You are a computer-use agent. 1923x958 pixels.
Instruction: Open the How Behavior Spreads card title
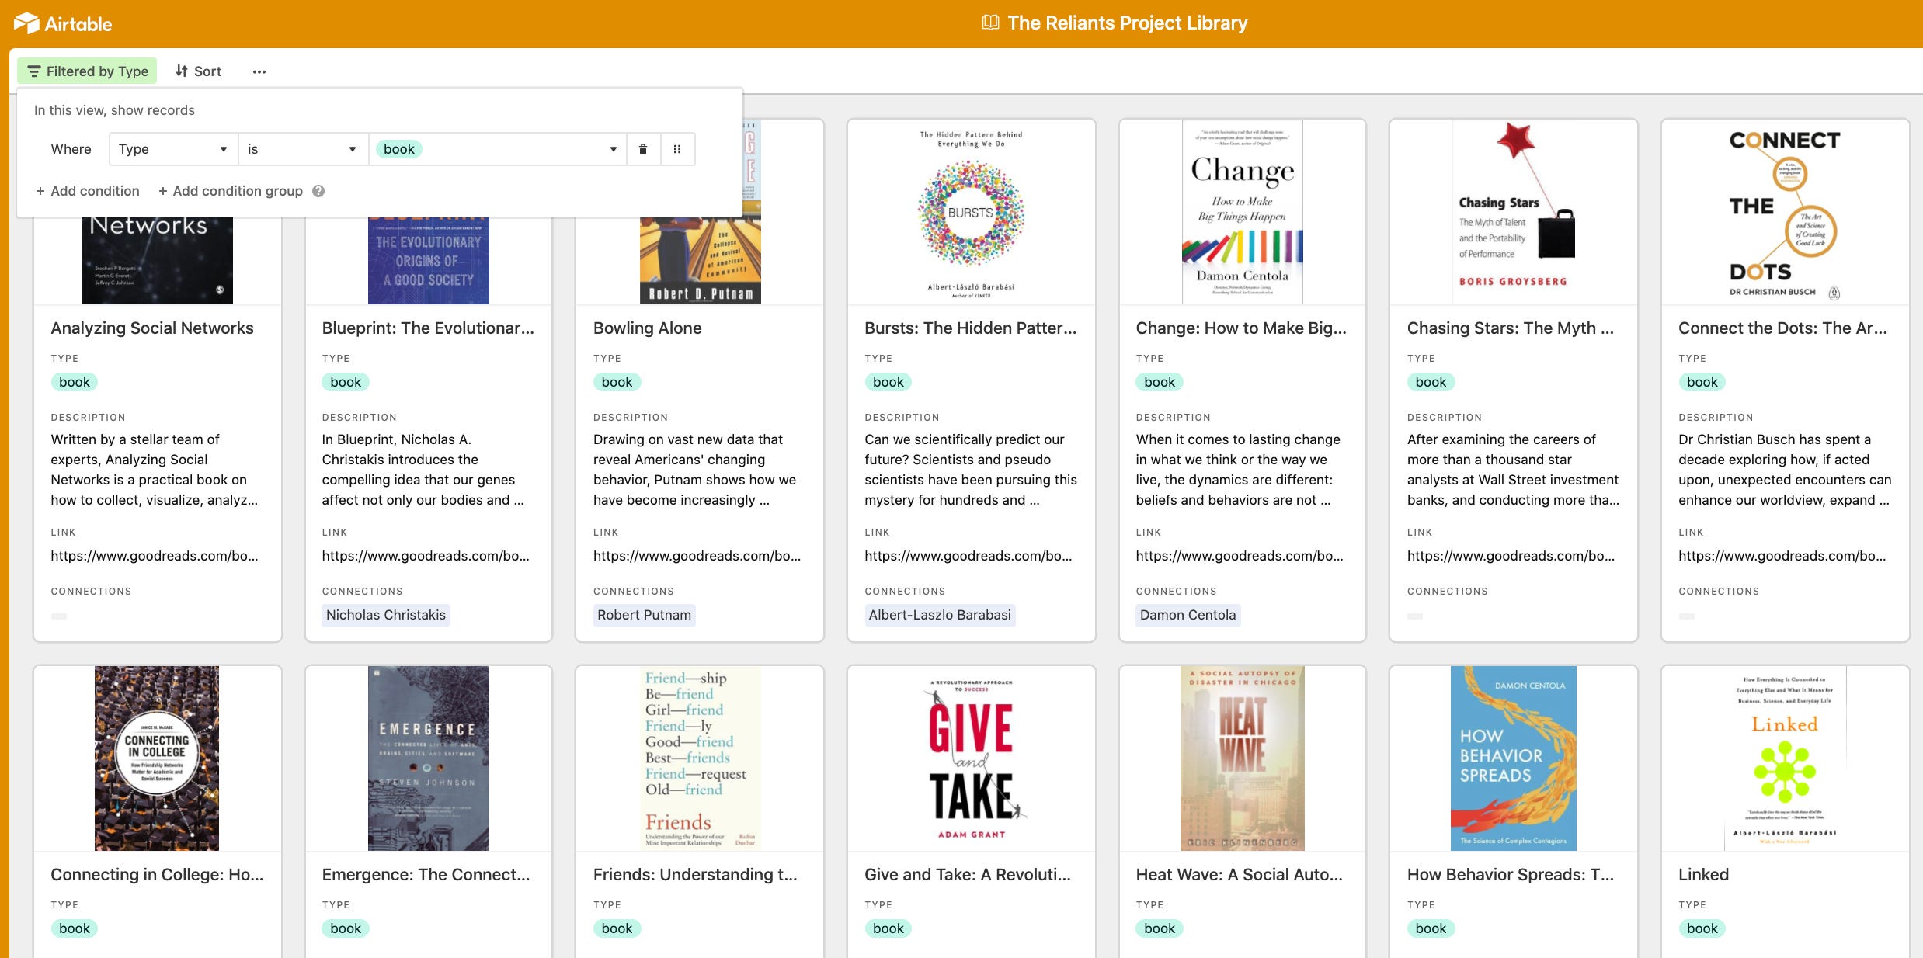pyautogui.click(x=1511, y=875)
